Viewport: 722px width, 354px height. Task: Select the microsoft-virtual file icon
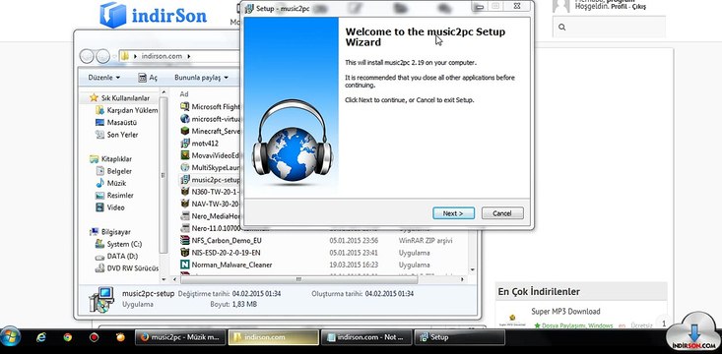click(185, 119)
